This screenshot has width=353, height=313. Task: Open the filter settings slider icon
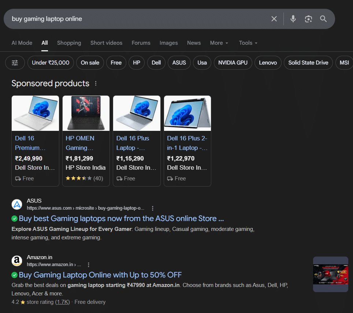[x=15, y=63]
